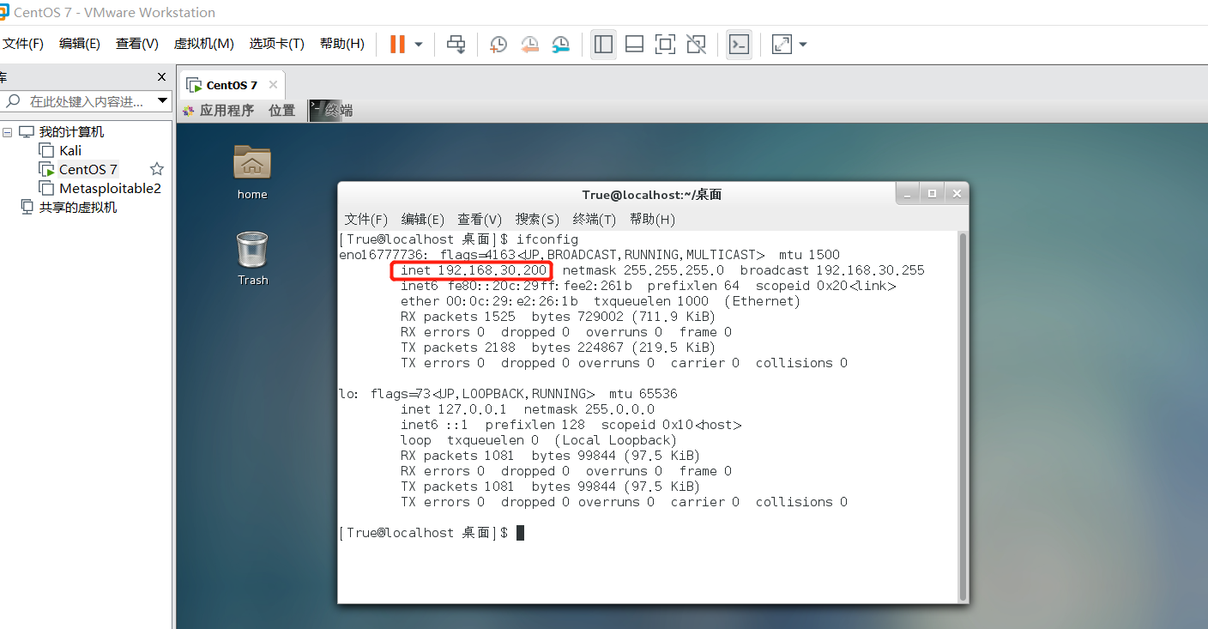Toggle the thumbnail bar display
The image size is (1208, 629).
(x=634, y=44)
